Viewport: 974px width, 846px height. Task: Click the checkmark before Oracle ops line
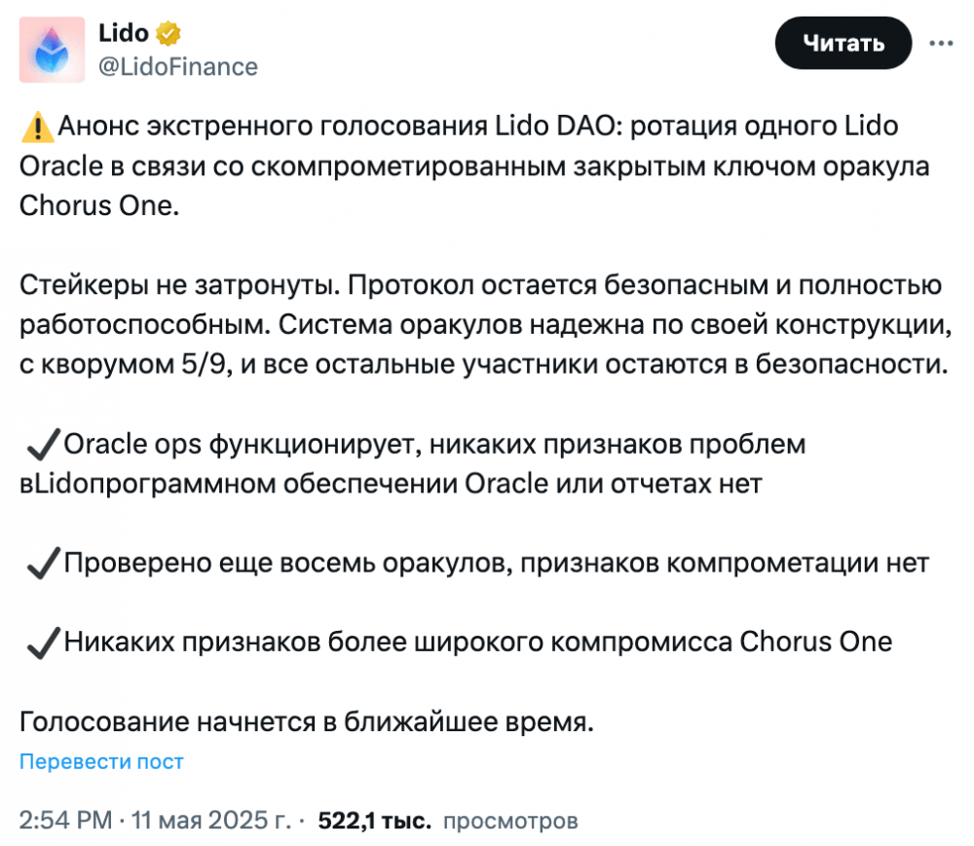[44, 444]
